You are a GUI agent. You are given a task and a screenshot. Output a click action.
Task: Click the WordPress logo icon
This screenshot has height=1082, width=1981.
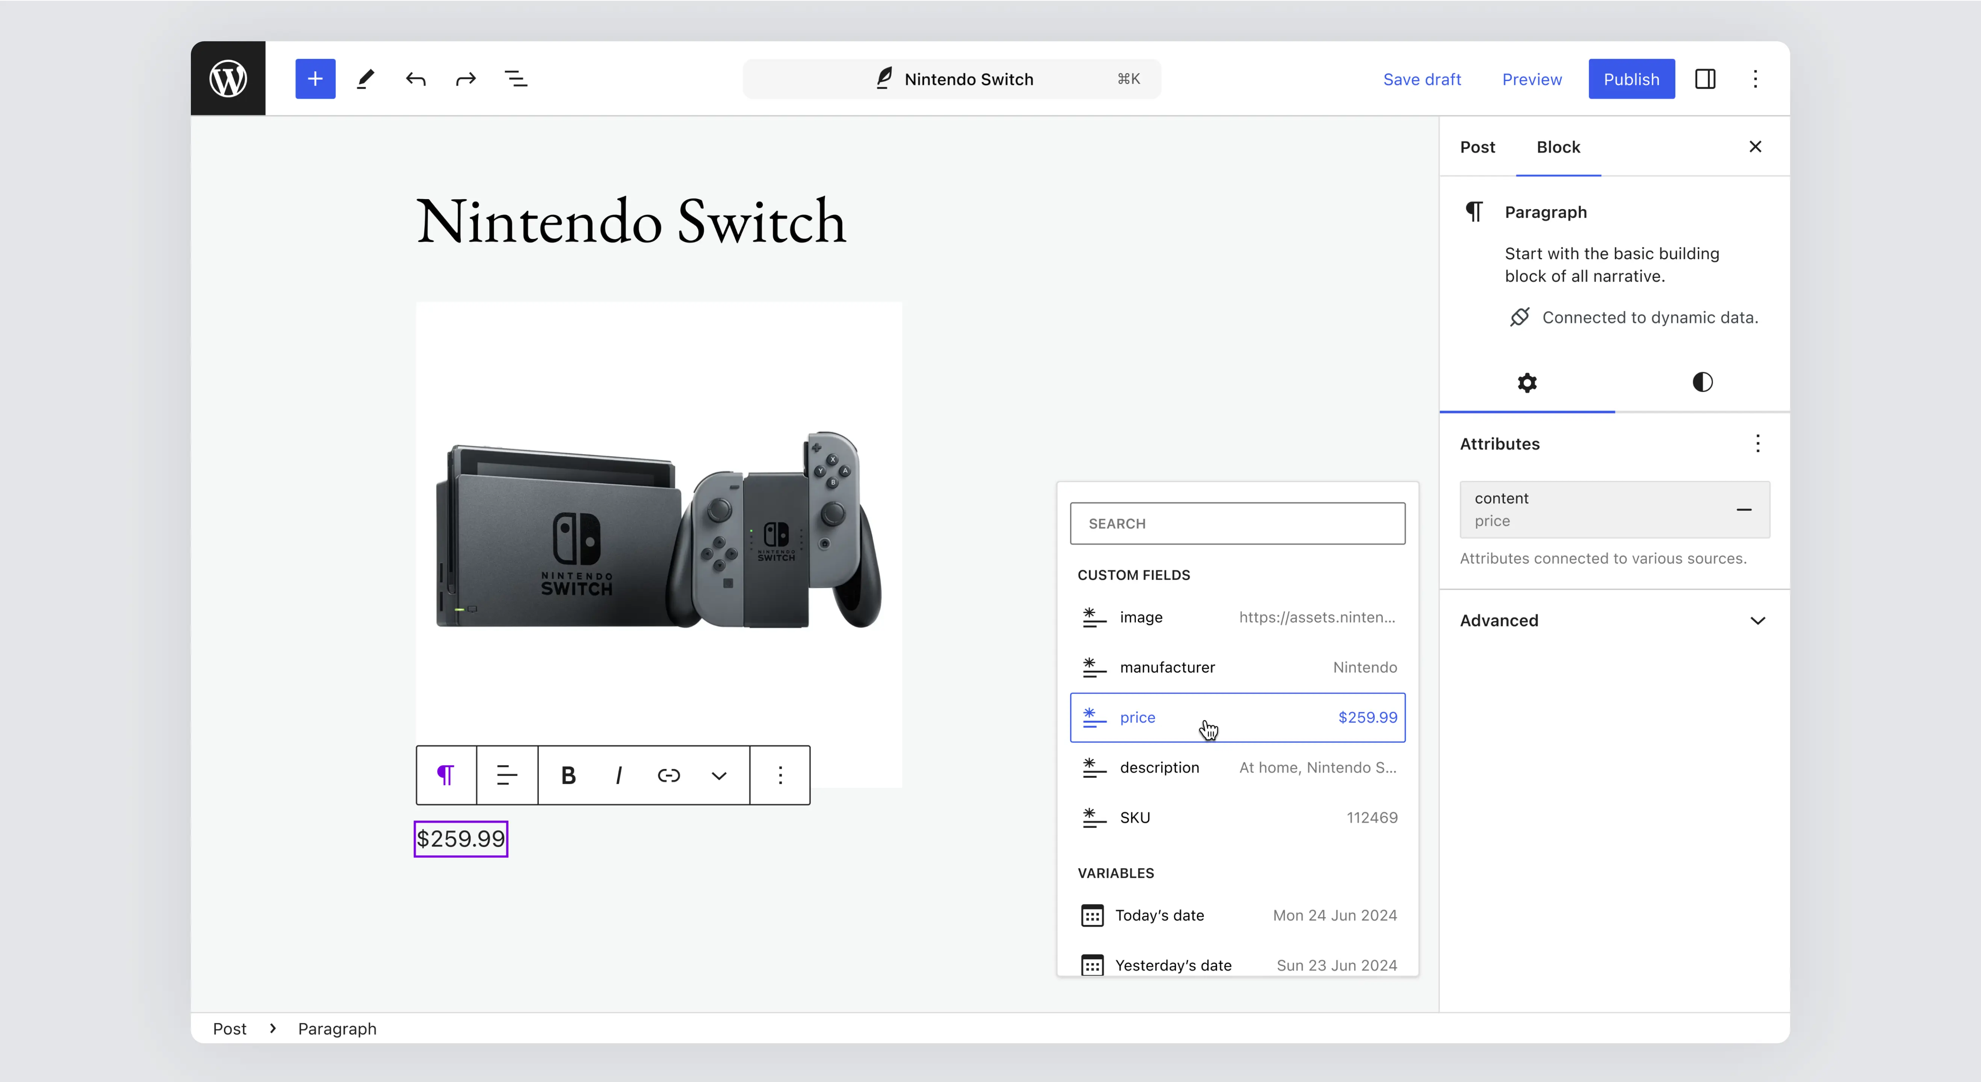pyautogui.click(x=228, y=78)
